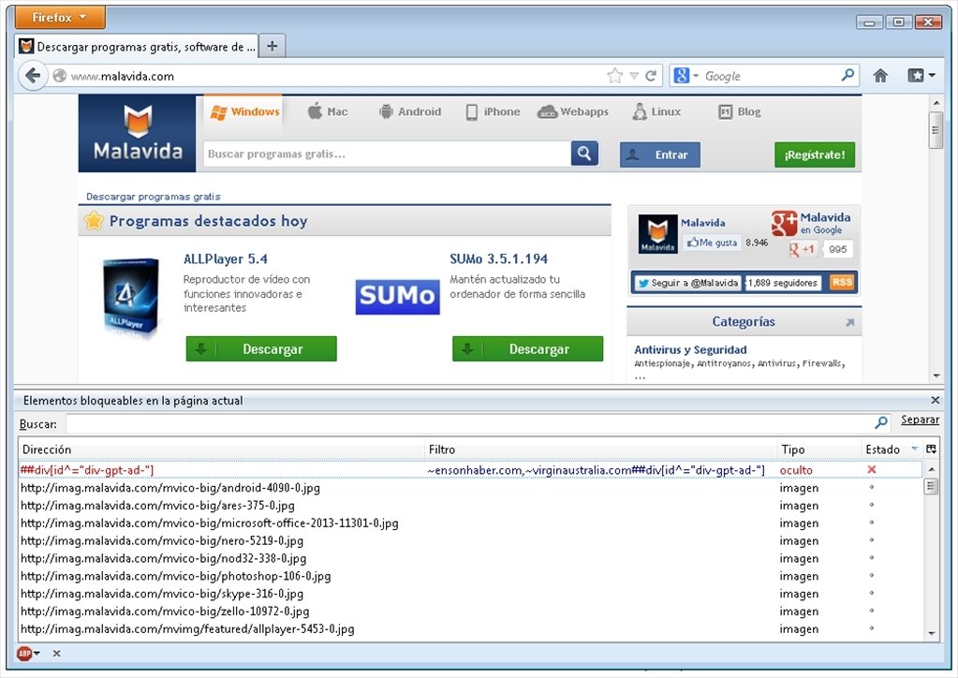
Task: Select the Mac platform tab
Action: click(328, 111)
